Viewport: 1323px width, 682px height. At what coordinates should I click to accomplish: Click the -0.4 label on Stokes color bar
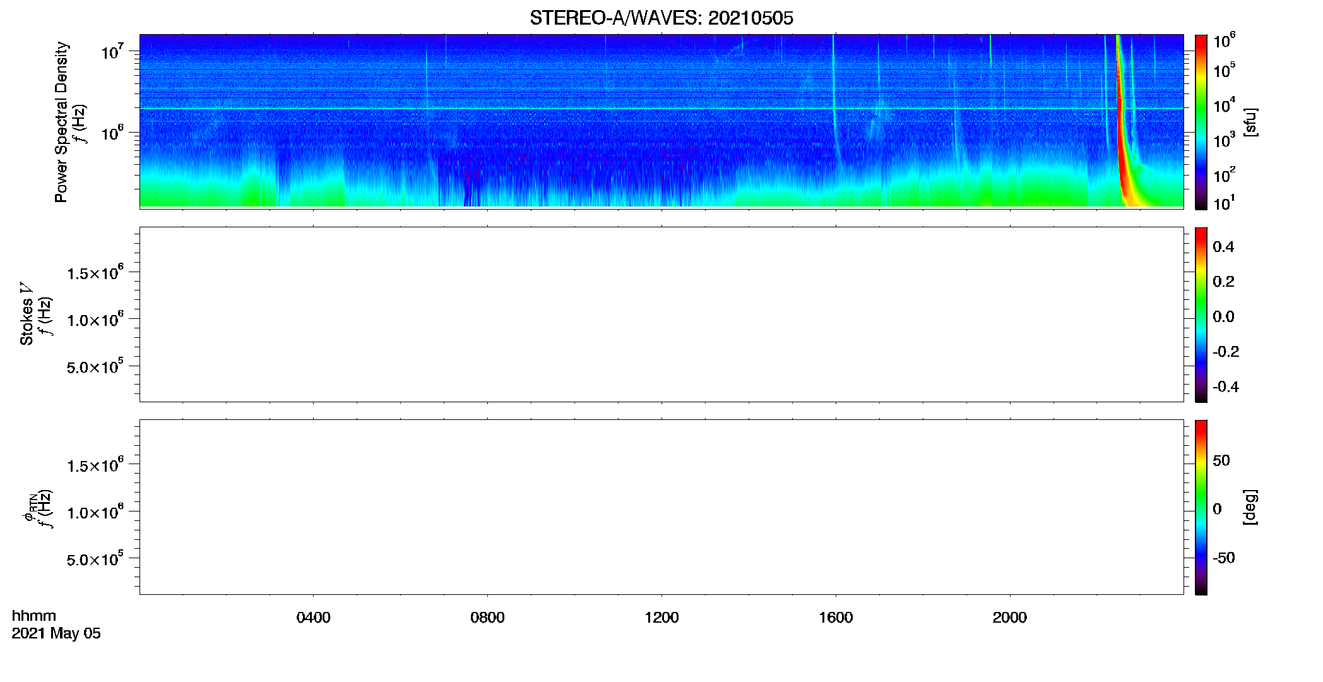click(x=1225, y=387)
